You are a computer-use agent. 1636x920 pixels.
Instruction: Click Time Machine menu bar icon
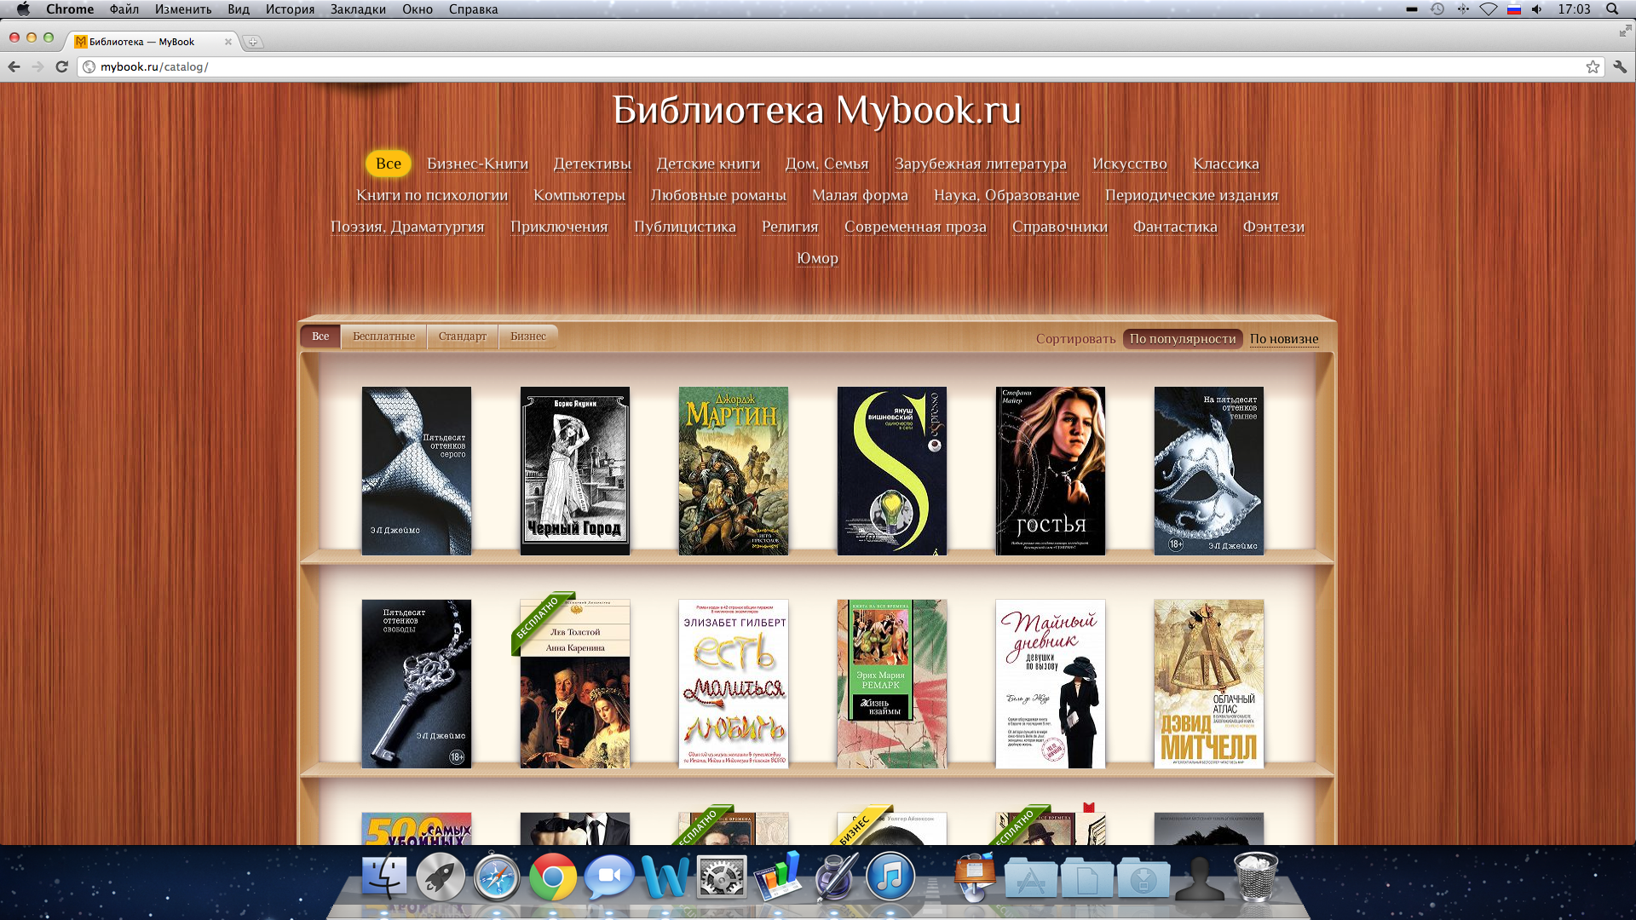(1437, 9)
